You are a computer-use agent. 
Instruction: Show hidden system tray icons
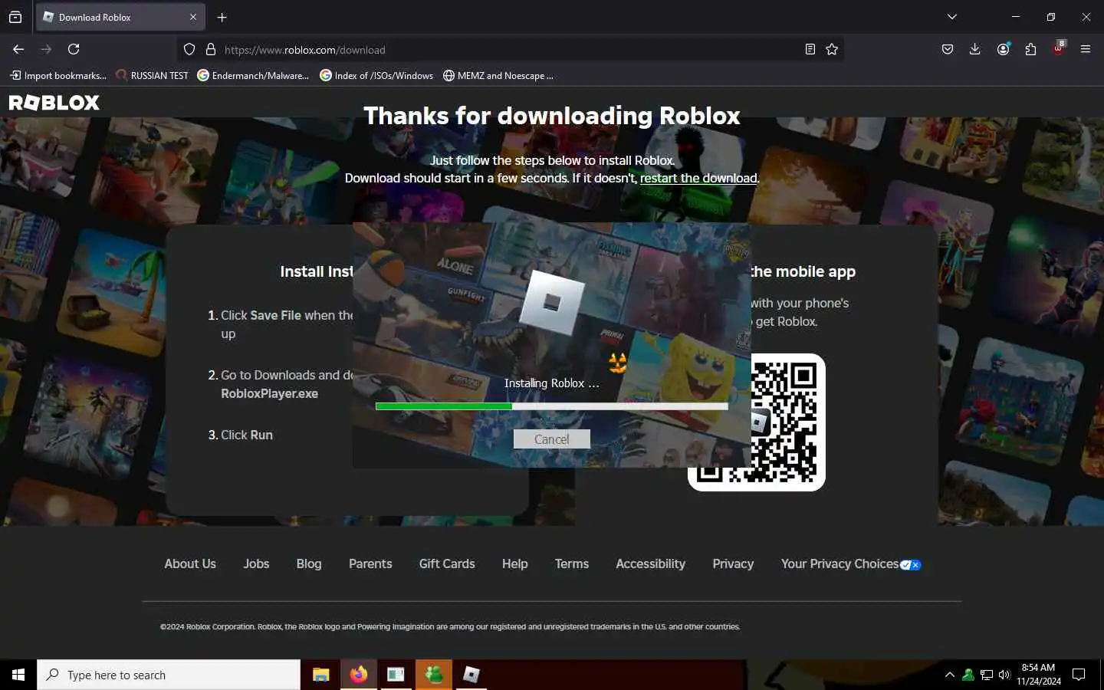coord(950,675)
